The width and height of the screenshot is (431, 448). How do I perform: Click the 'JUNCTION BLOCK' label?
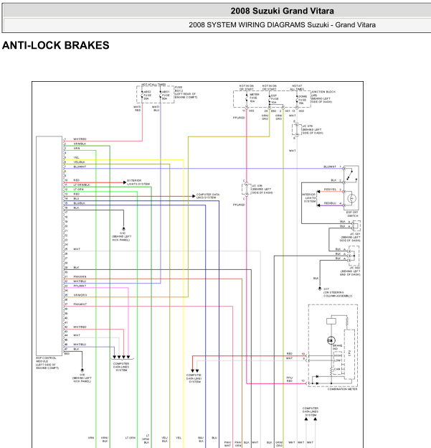(323, 97)
